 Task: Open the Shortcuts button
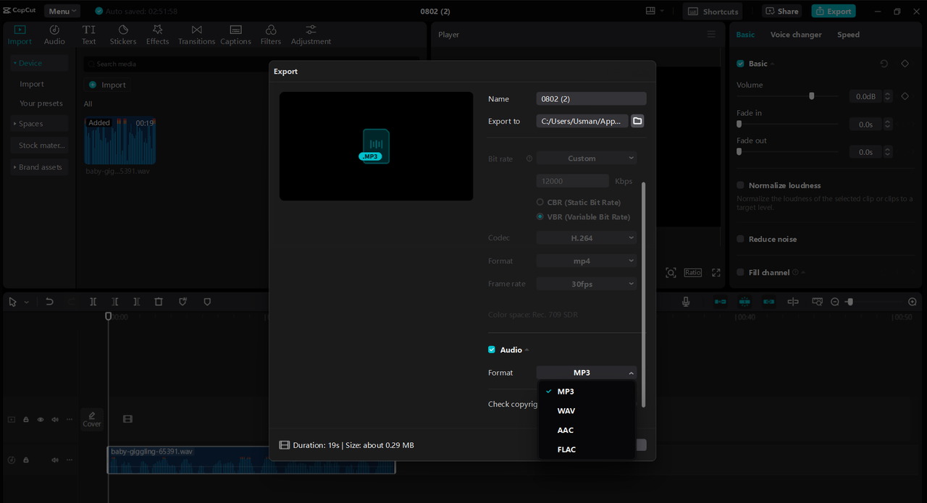click(713, 11)
